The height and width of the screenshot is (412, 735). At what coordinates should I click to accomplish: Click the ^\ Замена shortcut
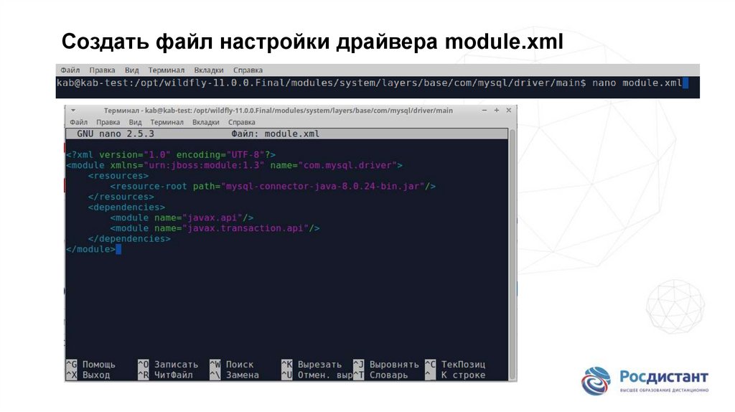235,375
